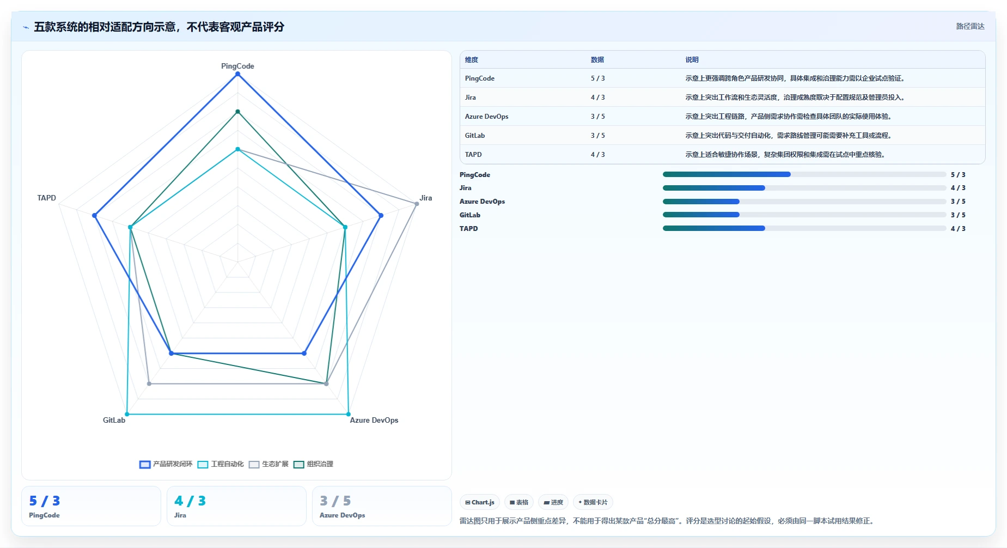Select the Jira progress bar
Image resolution: width=1007 pixels, height=548 pixels.
tap(804, 188)
